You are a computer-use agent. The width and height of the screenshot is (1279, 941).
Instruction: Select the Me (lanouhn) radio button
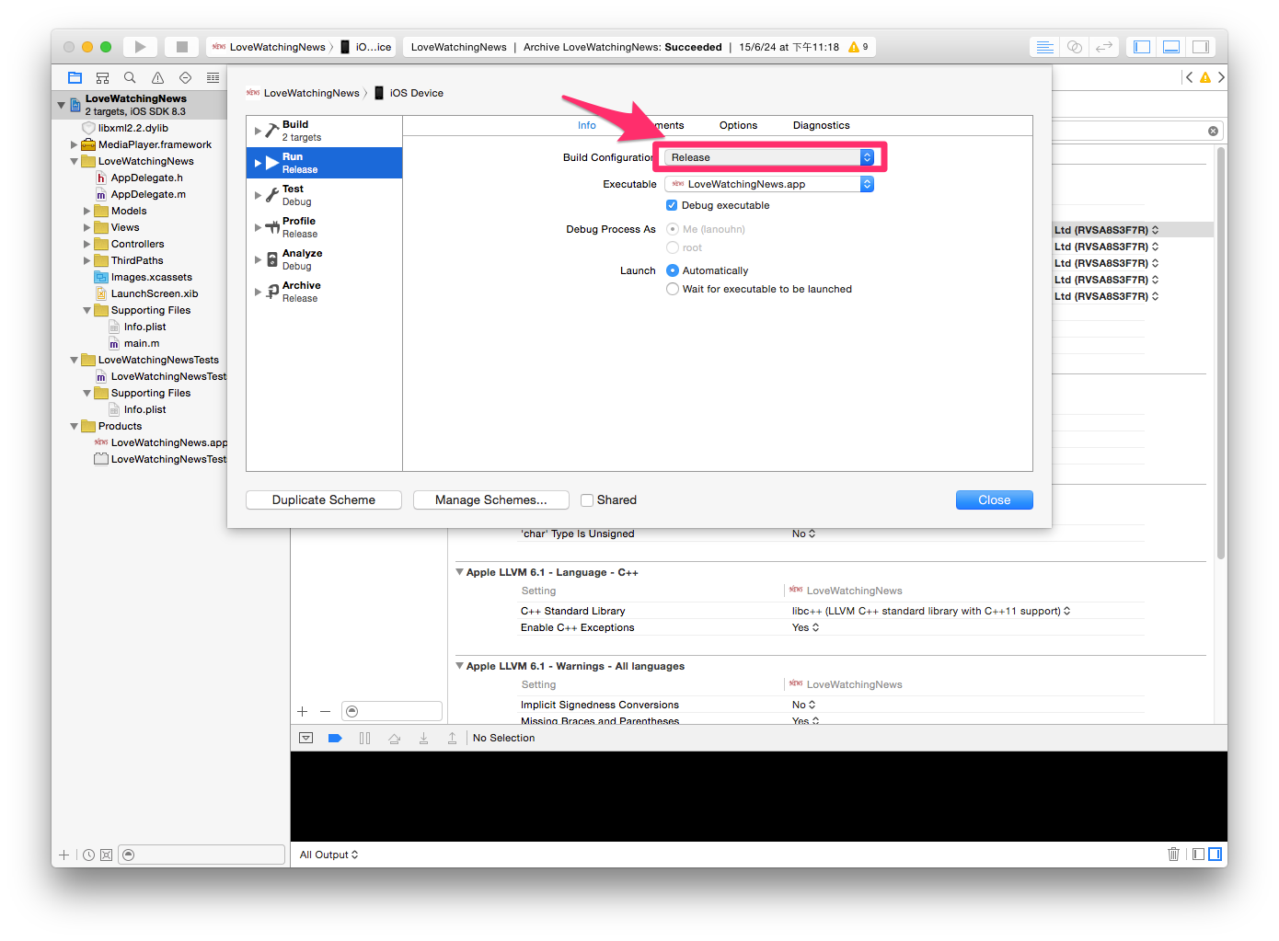[x=673, y=229]
